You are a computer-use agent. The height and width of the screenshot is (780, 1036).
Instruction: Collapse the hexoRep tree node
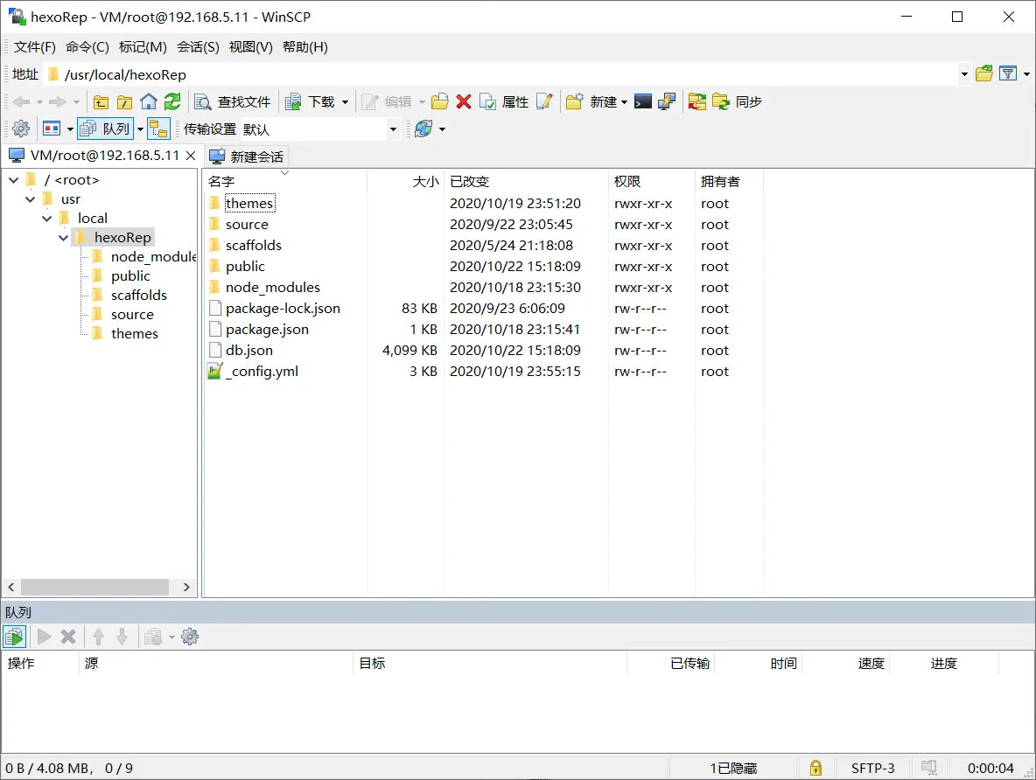click(63, 237)
